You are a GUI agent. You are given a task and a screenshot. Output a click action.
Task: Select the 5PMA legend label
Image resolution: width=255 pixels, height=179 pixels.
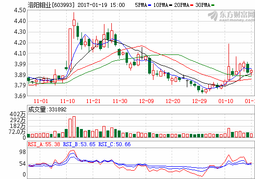[141, 5]
